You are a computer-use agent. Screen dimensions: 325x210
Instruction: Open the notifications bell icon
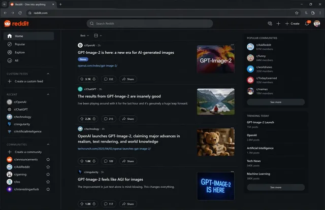(307, 24)
